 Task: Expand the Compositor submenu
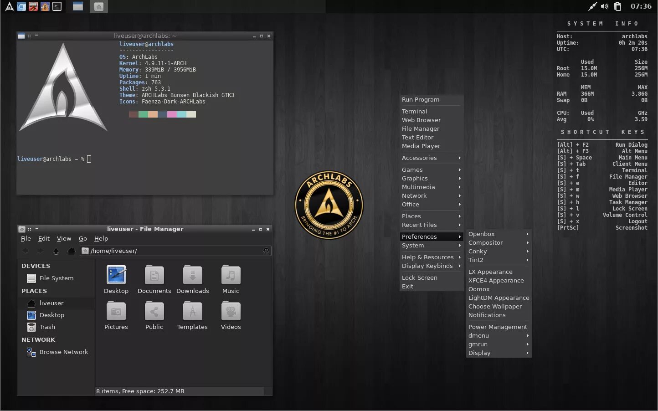click(x=499, y=242)
